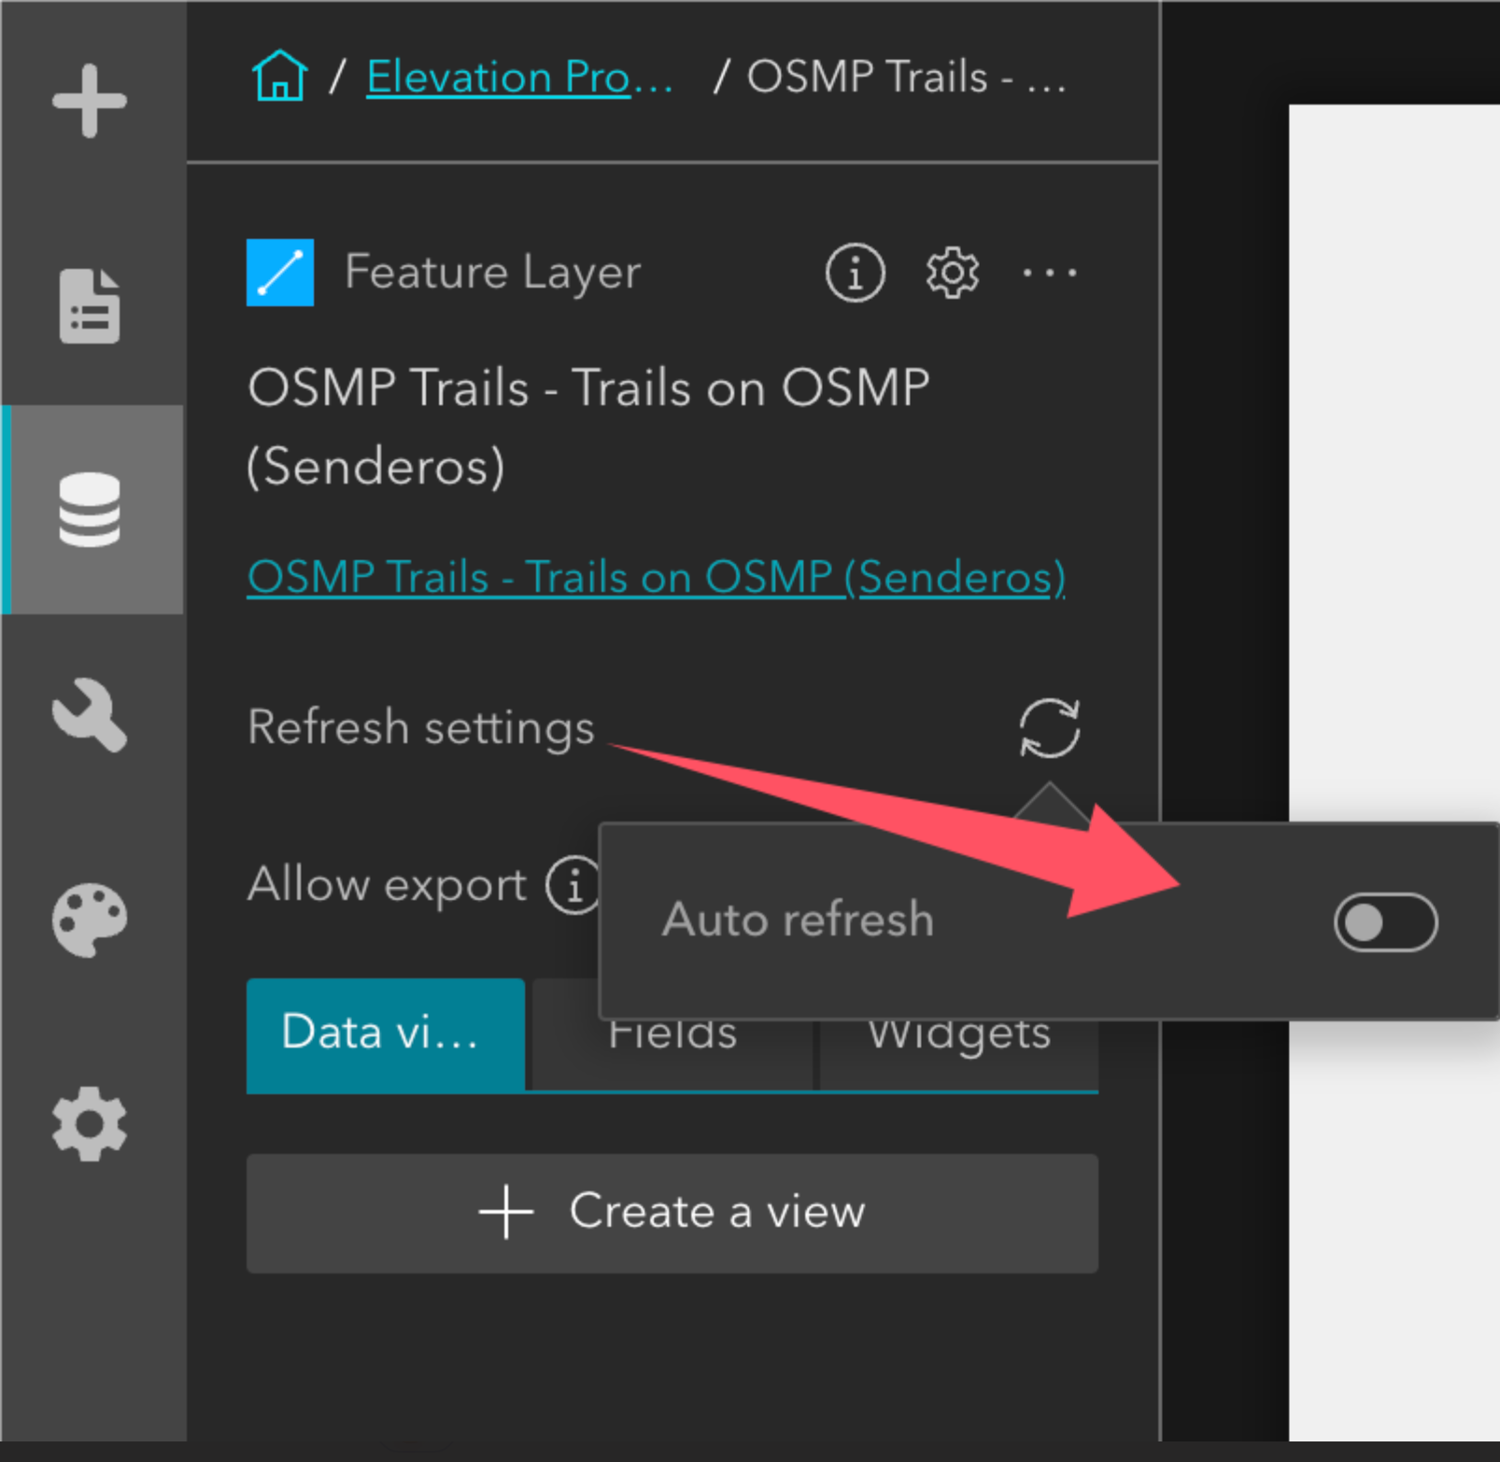Click the gear icon next to Feature Layer
The image size is (1500, 1462).
951,272
